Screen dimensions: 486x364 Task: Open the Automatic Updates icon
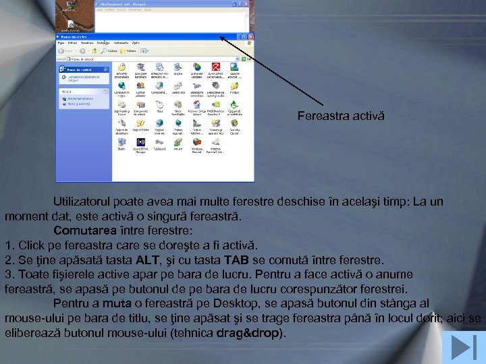point(197,67)
